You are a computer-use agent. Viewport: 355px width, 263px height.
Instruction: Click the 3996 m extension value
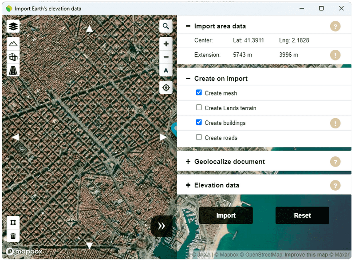(x=289, y=55)
